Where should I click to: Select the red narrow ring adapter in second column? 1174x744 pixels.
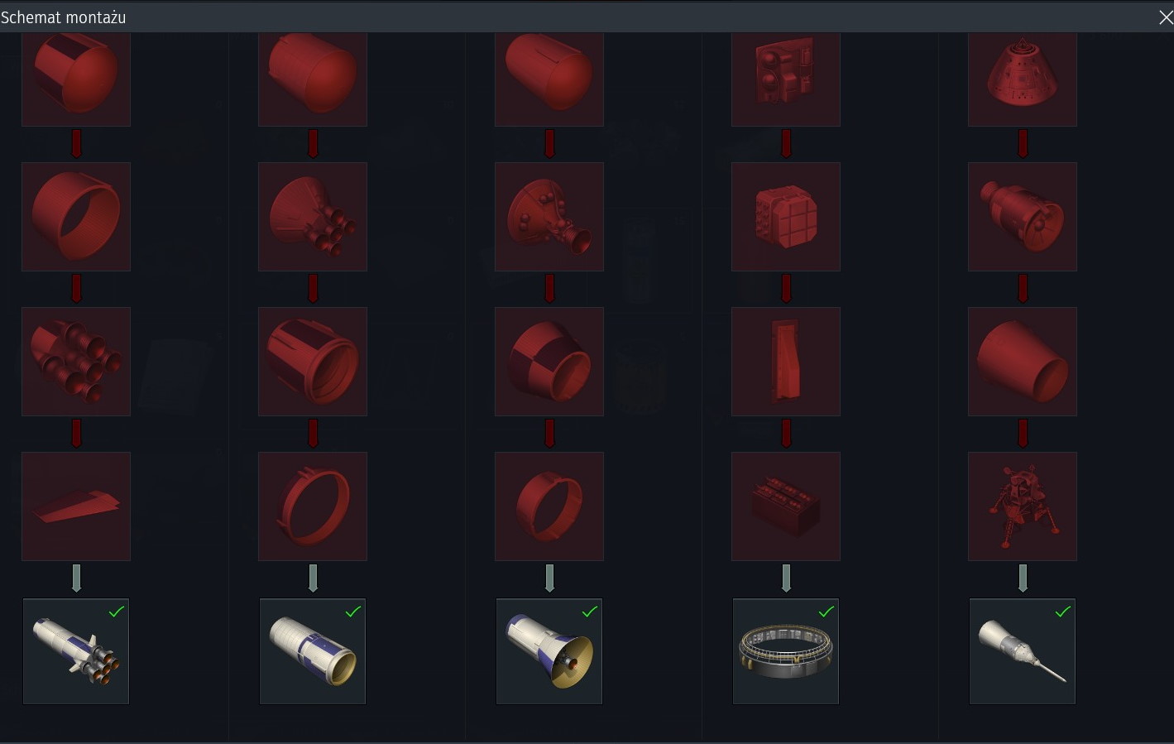(x=313, y=506)
